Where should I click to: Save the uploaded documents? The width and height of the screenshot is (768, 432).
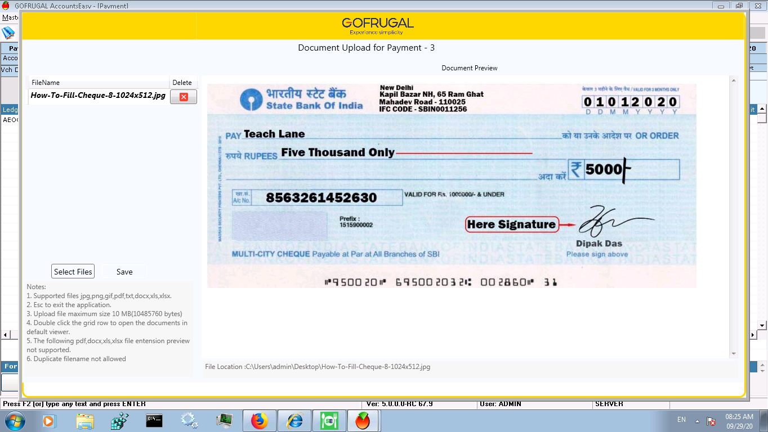click(124, 272)
